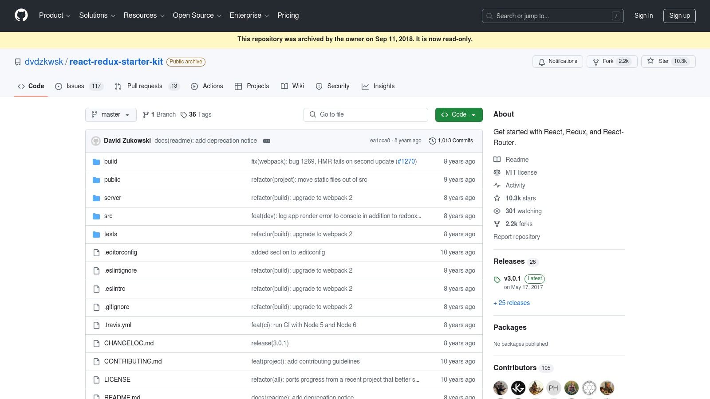Click the notifications bell icon
Viewport: 710px width, 399px height.
click(541, 62)
